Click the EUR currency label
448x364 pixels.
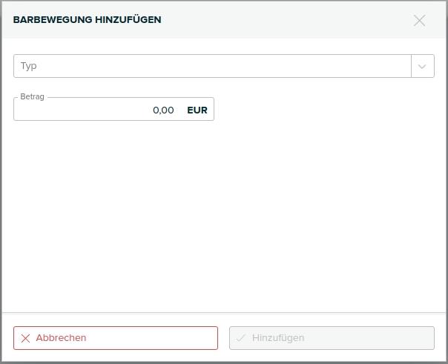pos(197,110)
